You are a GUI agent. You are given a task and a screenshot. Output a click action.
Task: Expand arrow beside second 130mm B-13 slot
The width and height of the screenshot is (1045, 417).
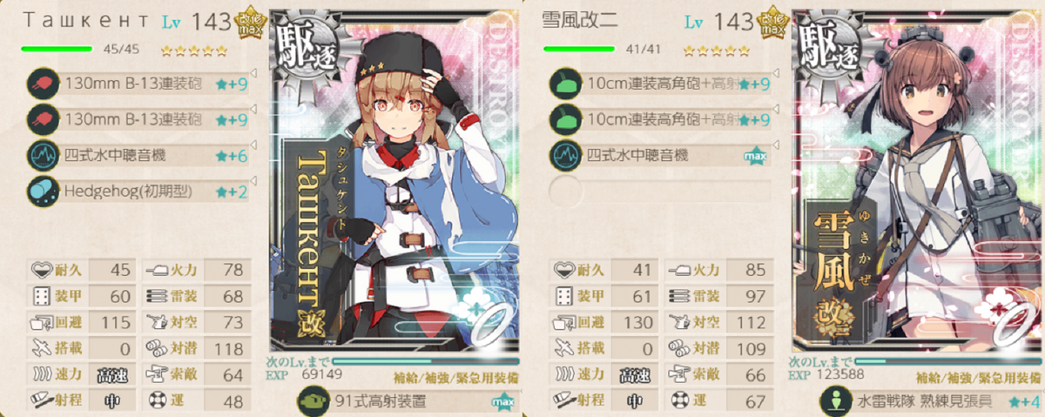pos(253,110)
